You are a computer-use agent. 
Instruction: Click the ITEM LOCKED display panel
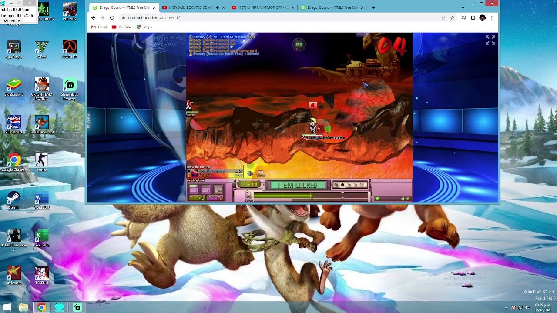click(x=298, y=185)
